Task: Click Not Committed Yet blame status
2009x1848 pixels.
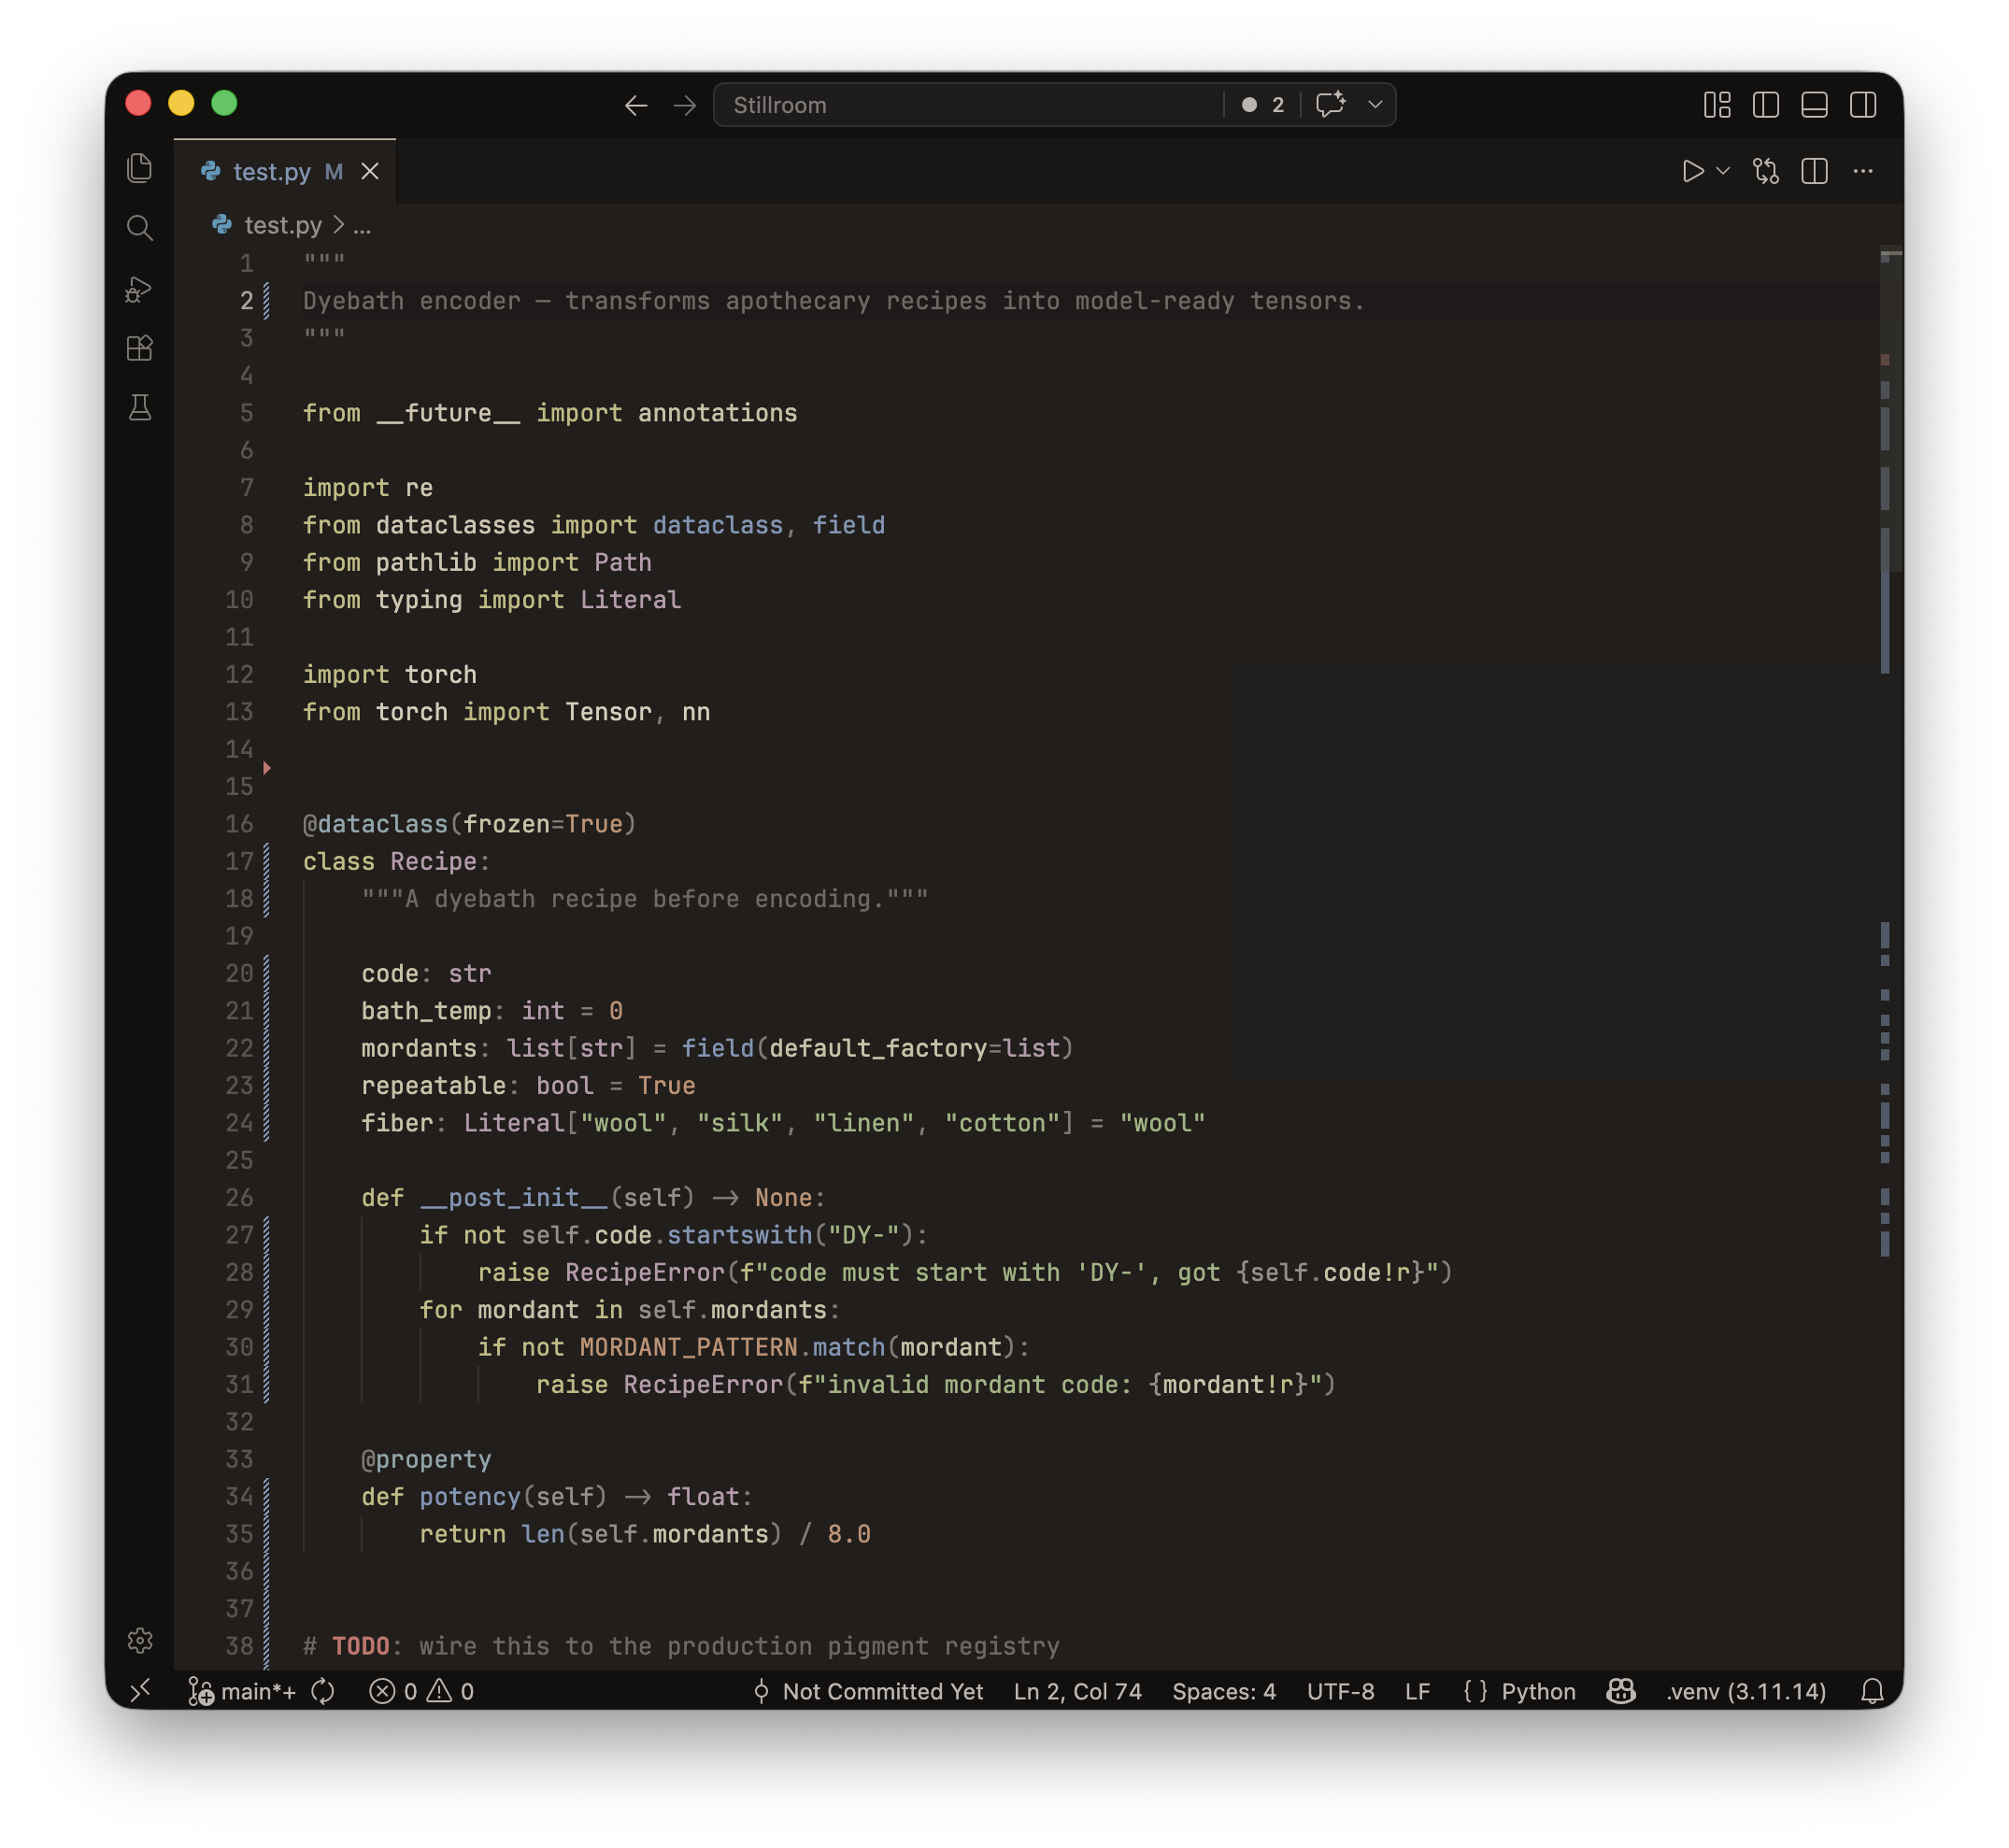Action: tap(869, 1691)
